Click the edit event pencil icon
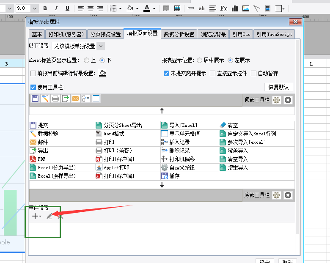The image size is (330, 263). tap(49, 216)
